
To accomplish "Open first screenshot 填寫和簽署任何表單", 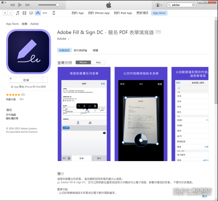I will click(84, 114).
